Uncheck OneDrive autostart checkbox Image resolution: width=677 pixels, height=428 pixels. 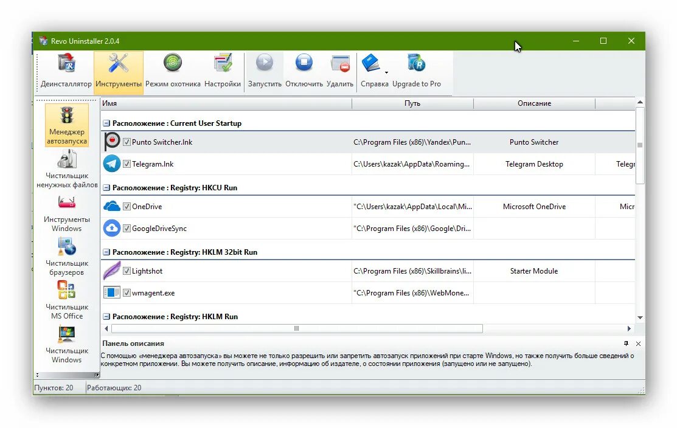point(127,206)
